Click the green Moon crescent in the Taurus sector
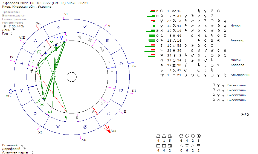This screenshot has width=258, height=154. click(x=38, y=100)
